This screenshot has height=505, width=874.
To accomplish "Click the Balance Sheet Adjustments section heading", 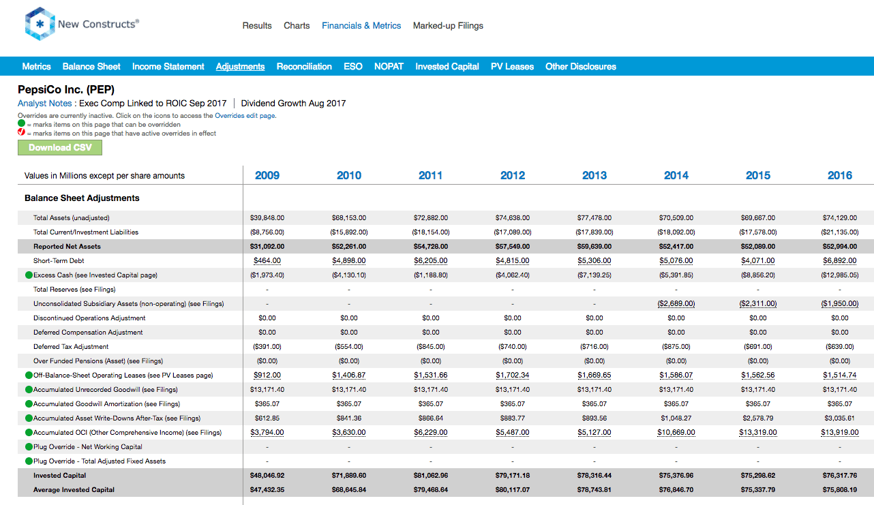I will click(x=82, y=198).
